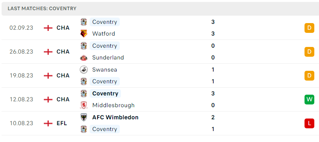The width and height of the screenshot is (319, 142).
Task: Open the bold AFC Wimbledon team link
Action: [x=115, y=117]
